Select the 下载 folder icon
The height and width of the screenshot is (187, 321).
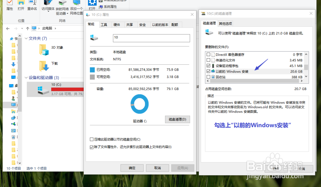pos(44,66)
